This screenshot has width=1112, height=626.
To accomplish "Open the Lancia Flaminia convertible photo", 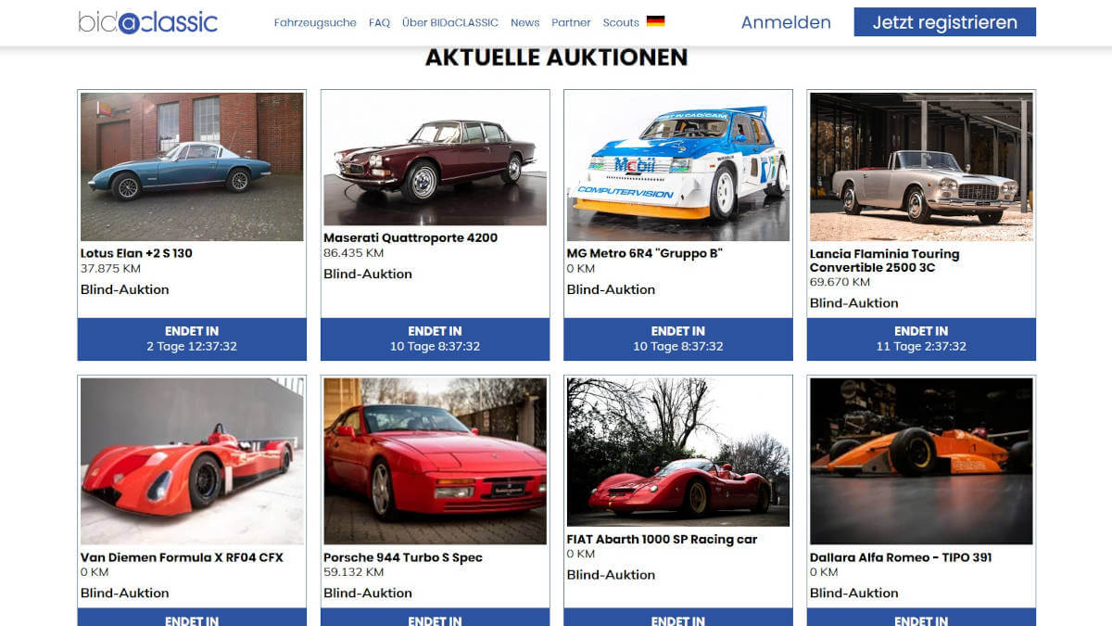I will click(921, 167).
